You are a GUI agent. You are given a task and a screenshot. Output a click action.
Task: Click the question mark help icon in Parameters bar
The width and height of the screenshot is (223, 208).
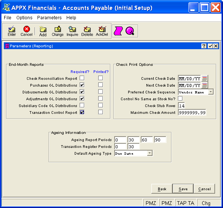tap(204, 46)
